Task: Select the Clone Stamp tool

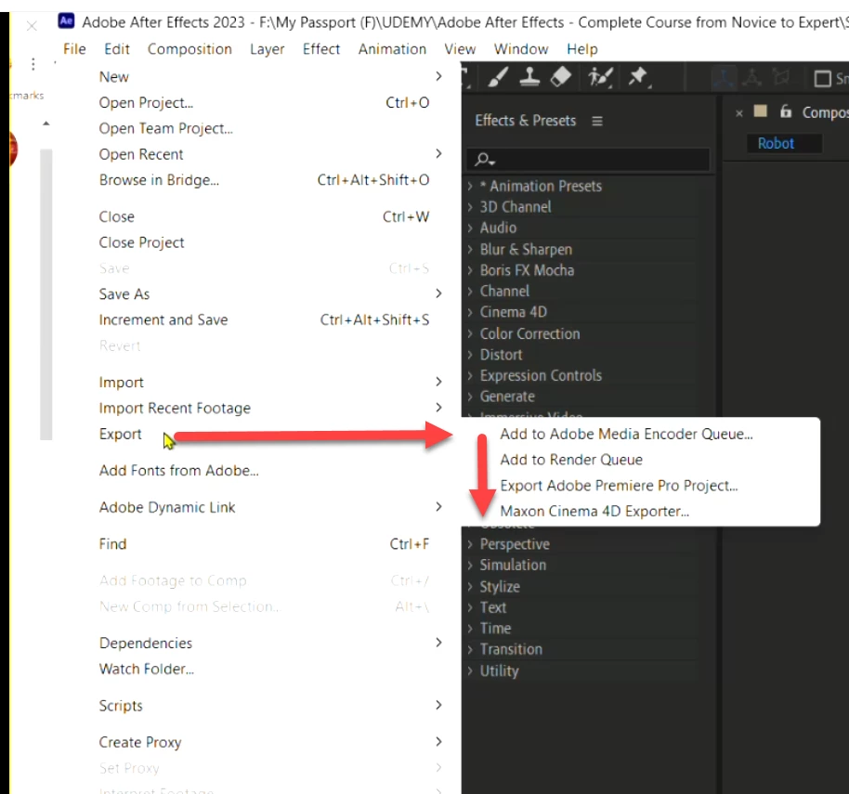Action: (529, 77)
